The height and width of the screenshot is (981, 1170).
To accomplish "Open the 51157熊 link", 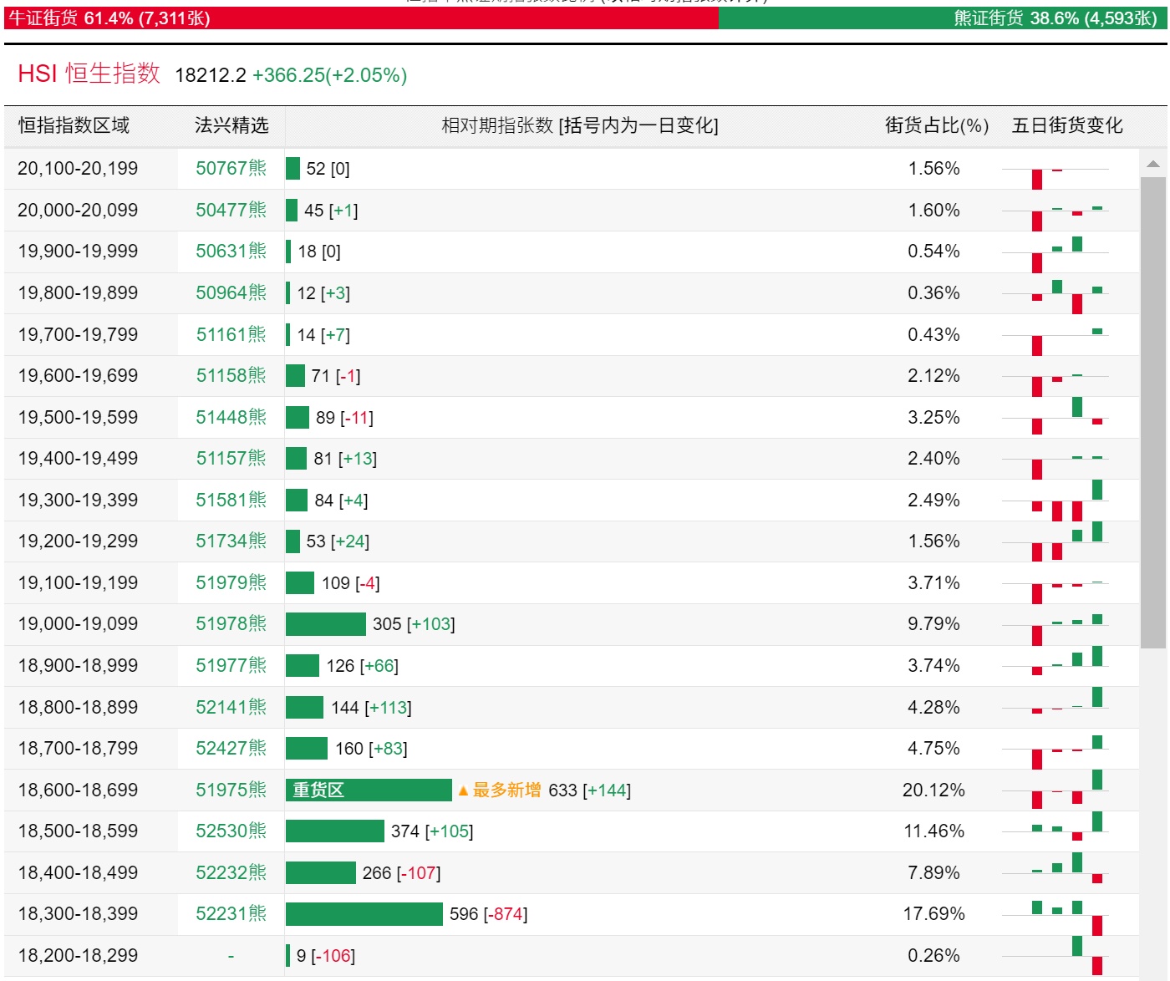I will pyautogui.click(x=231, y=459).
